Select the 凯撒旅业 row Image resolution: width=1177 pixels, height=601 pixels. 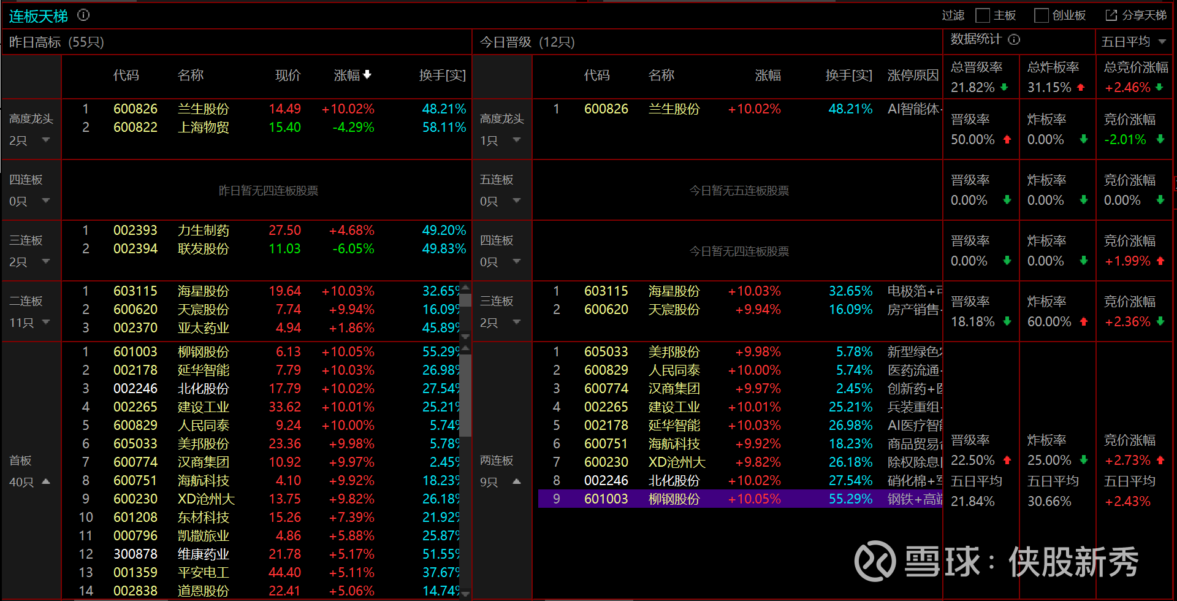point(262,536)
